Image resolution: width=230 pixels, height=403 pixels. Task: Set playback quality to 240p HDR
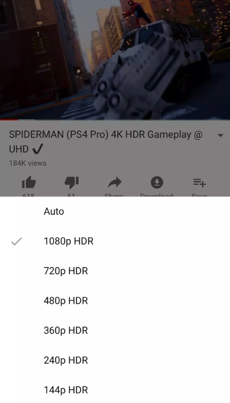pyautogui.click(x=115, y=360)
